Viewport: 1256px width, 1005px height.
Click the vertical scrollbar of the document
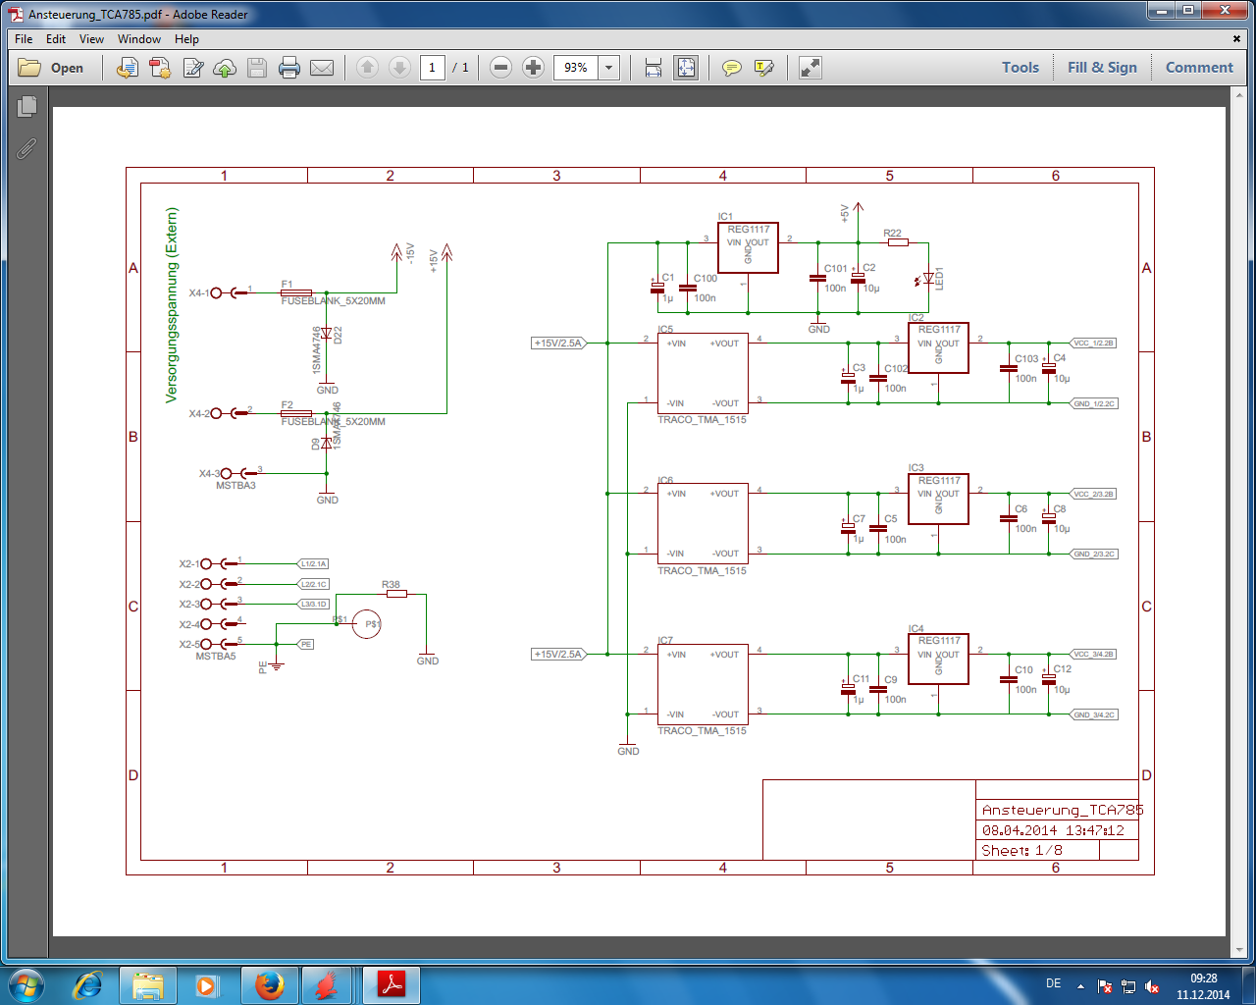pyautogui.click(x=1238, y=521)
